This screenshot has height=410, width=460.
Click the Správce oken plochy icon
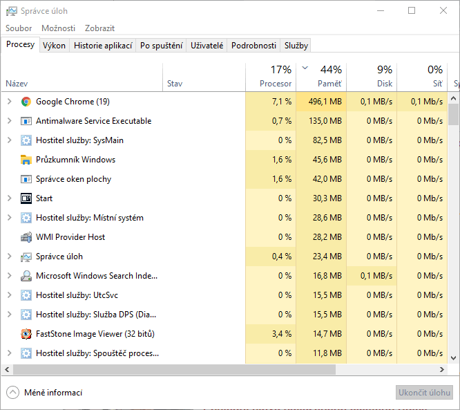pos(26,179)
